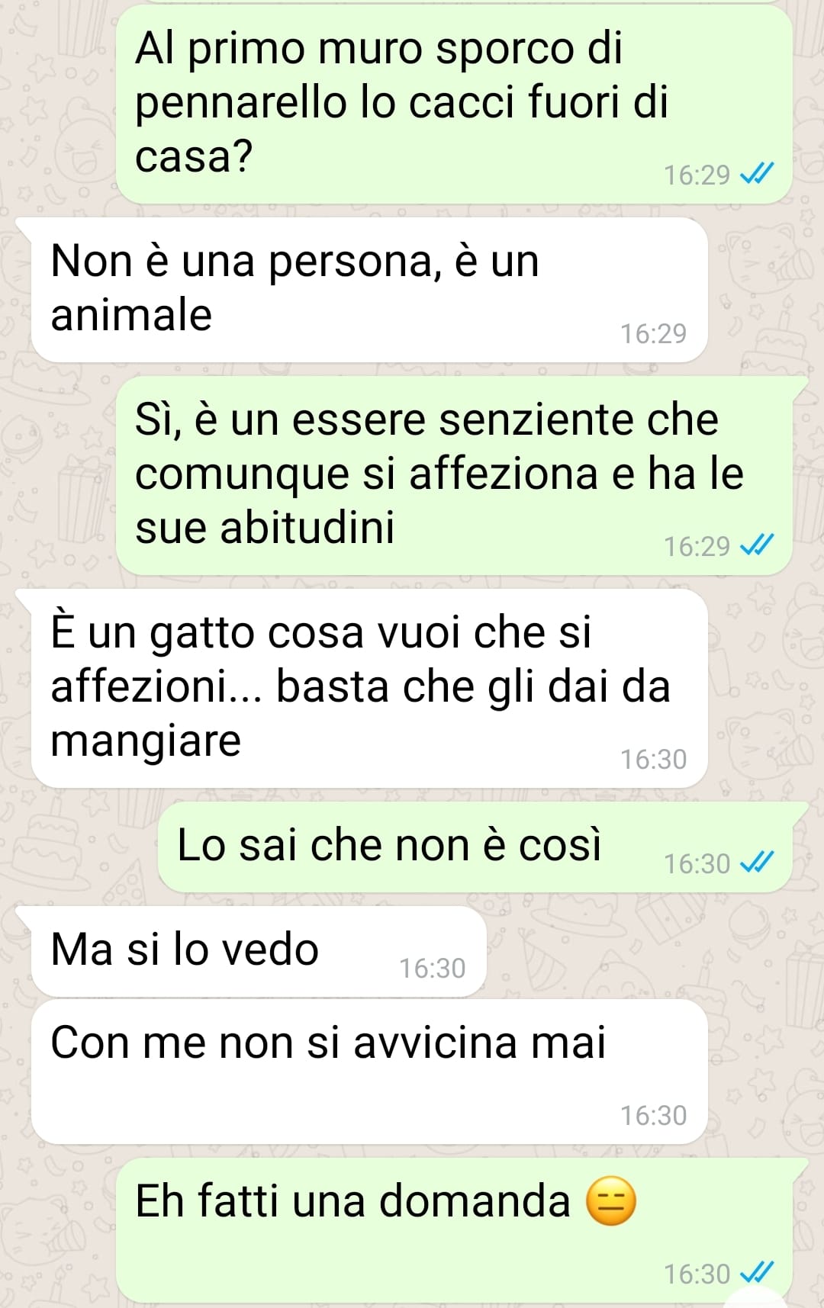The width and height of the screenshot is (824, 1308).
Task: Tap read checkmarks on 'Eh fatti una domanda'
Action: click(757, 1274)
